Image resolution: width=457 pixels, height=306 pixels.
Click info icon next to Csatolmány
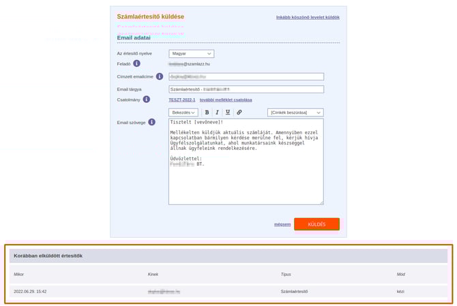pyautogui.click(x=146, y=100)
